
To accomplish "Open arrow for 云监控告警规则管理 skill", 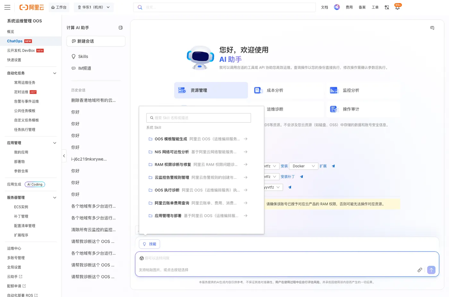I will tap(245, 177).
